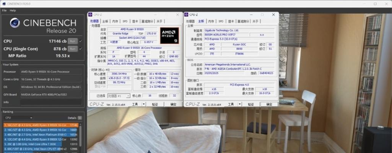This screenshot has height=153, width=392.
Task: Switch to the 显卡 tab in the processor CPU-Z window
Action: [x=135, y=21]
